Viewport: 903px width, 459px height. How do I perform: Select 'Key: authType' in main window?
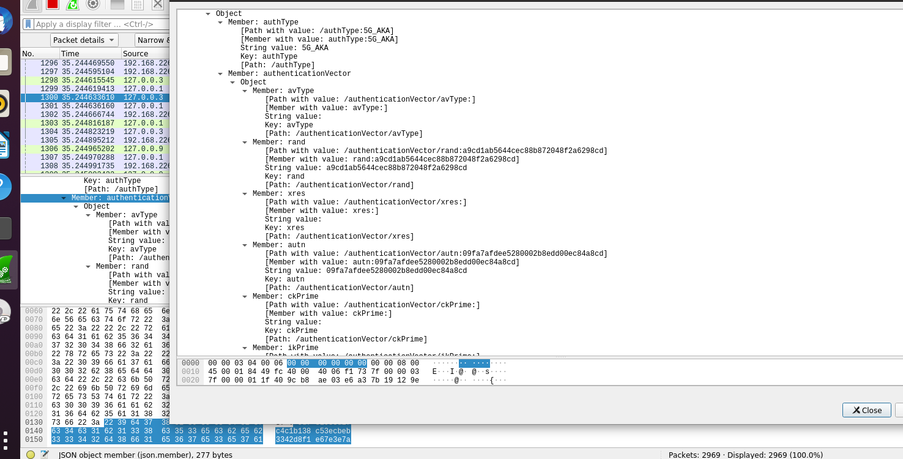pos(113,181)
